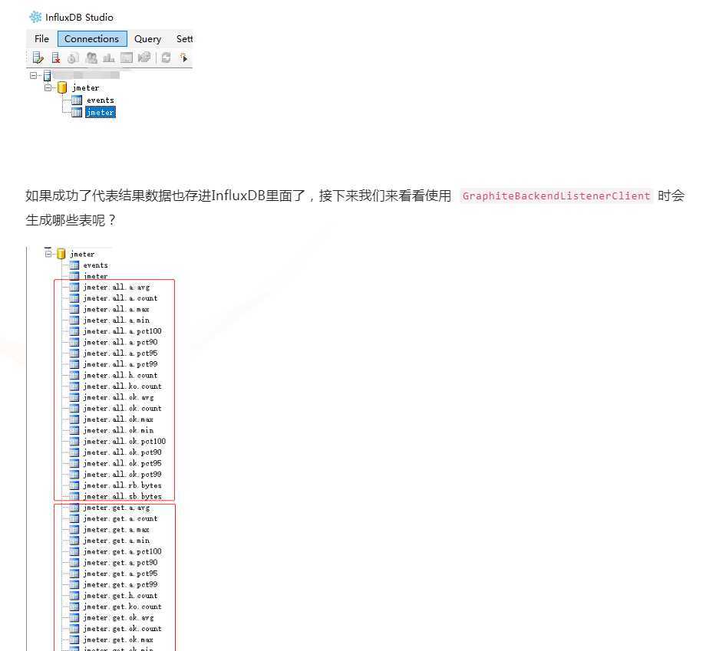709x651 pixels.
Task: Click the yellow database cylinder above the jmeter.all list
Action: [61, 254]
